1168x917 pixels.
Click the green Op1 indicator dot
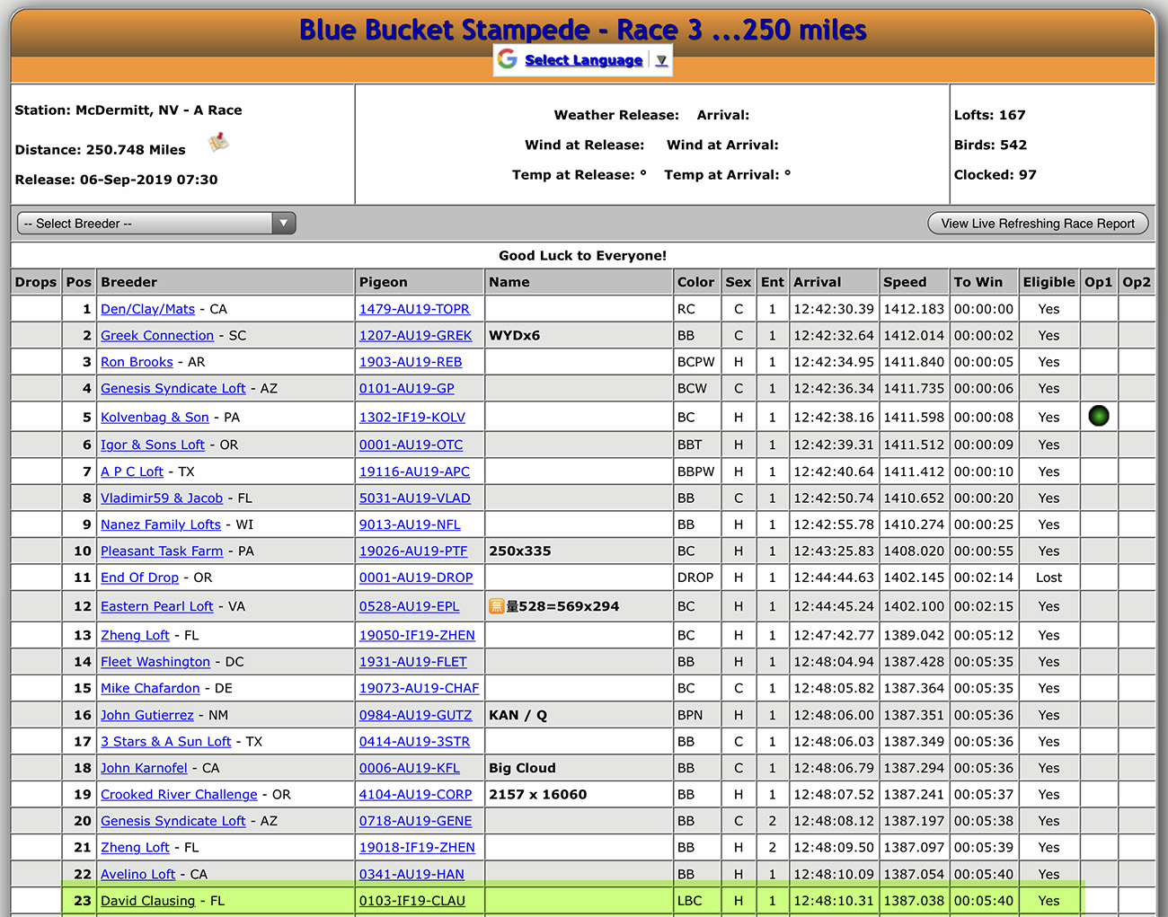pyautogui.click(x=1098, y=416)
